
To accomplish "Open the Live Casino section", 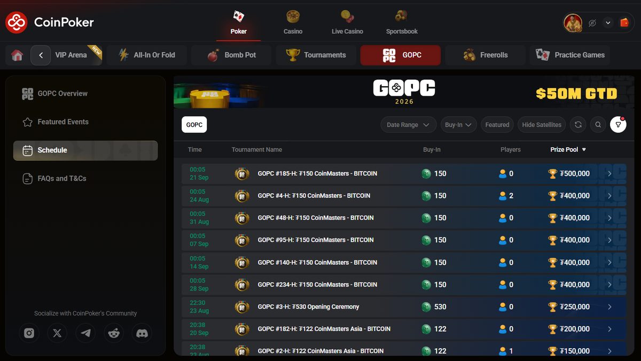I will pyautogui.click(x=347, y=22).
